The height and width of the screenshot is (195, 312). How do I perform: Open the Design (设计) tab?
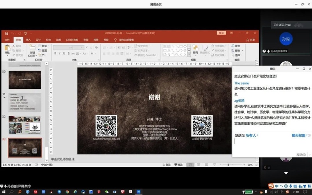pyautogui.click(x=38, y=40)
